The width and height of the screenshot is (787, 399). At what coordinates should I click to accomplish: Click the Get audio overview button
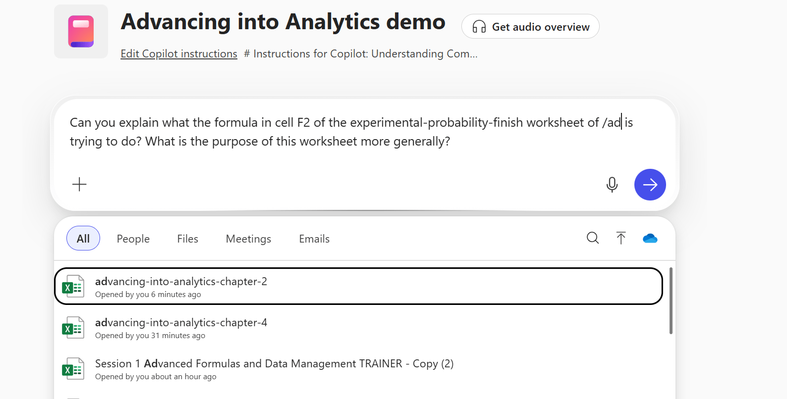530,27
